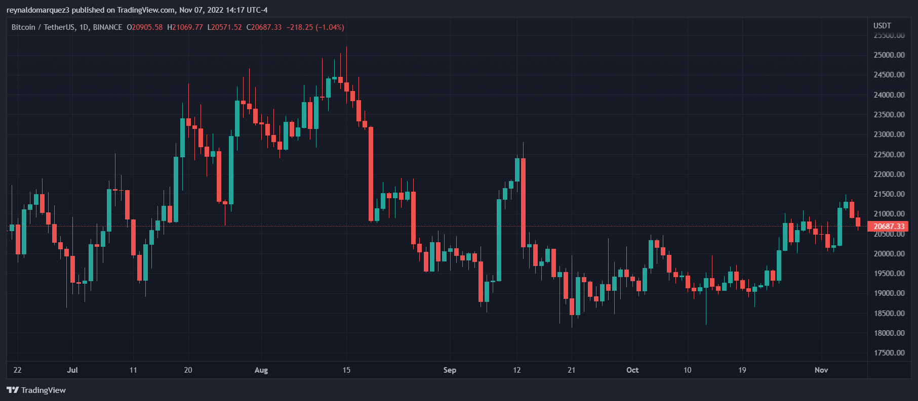Click the low value L20571.52
The image size is (918, 401).
pos(224,27)
